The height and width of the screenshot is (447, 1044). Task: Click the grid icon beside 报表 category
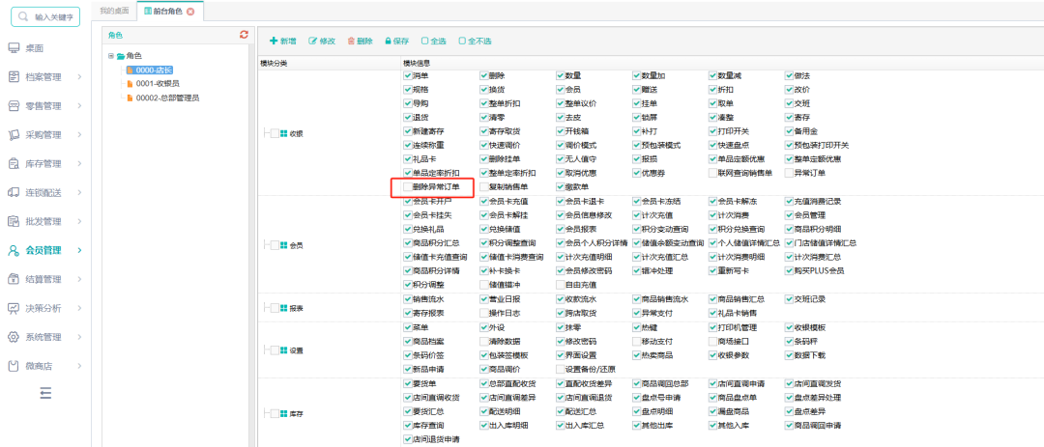[283, 309]
